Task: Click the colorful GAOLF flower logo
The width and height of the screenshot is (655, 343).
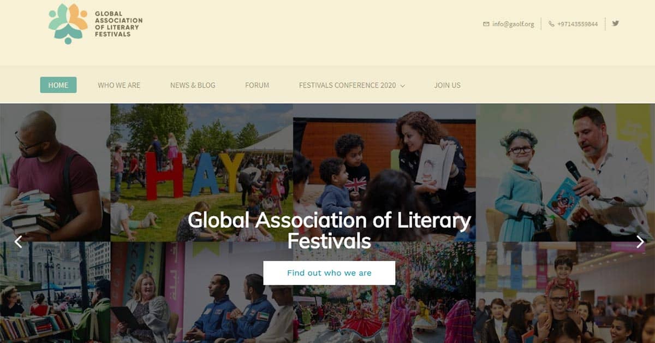Action: 68,24
